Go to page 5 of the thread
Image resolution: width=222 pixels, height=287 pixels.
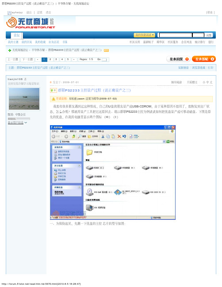click(x=68, y=59)
